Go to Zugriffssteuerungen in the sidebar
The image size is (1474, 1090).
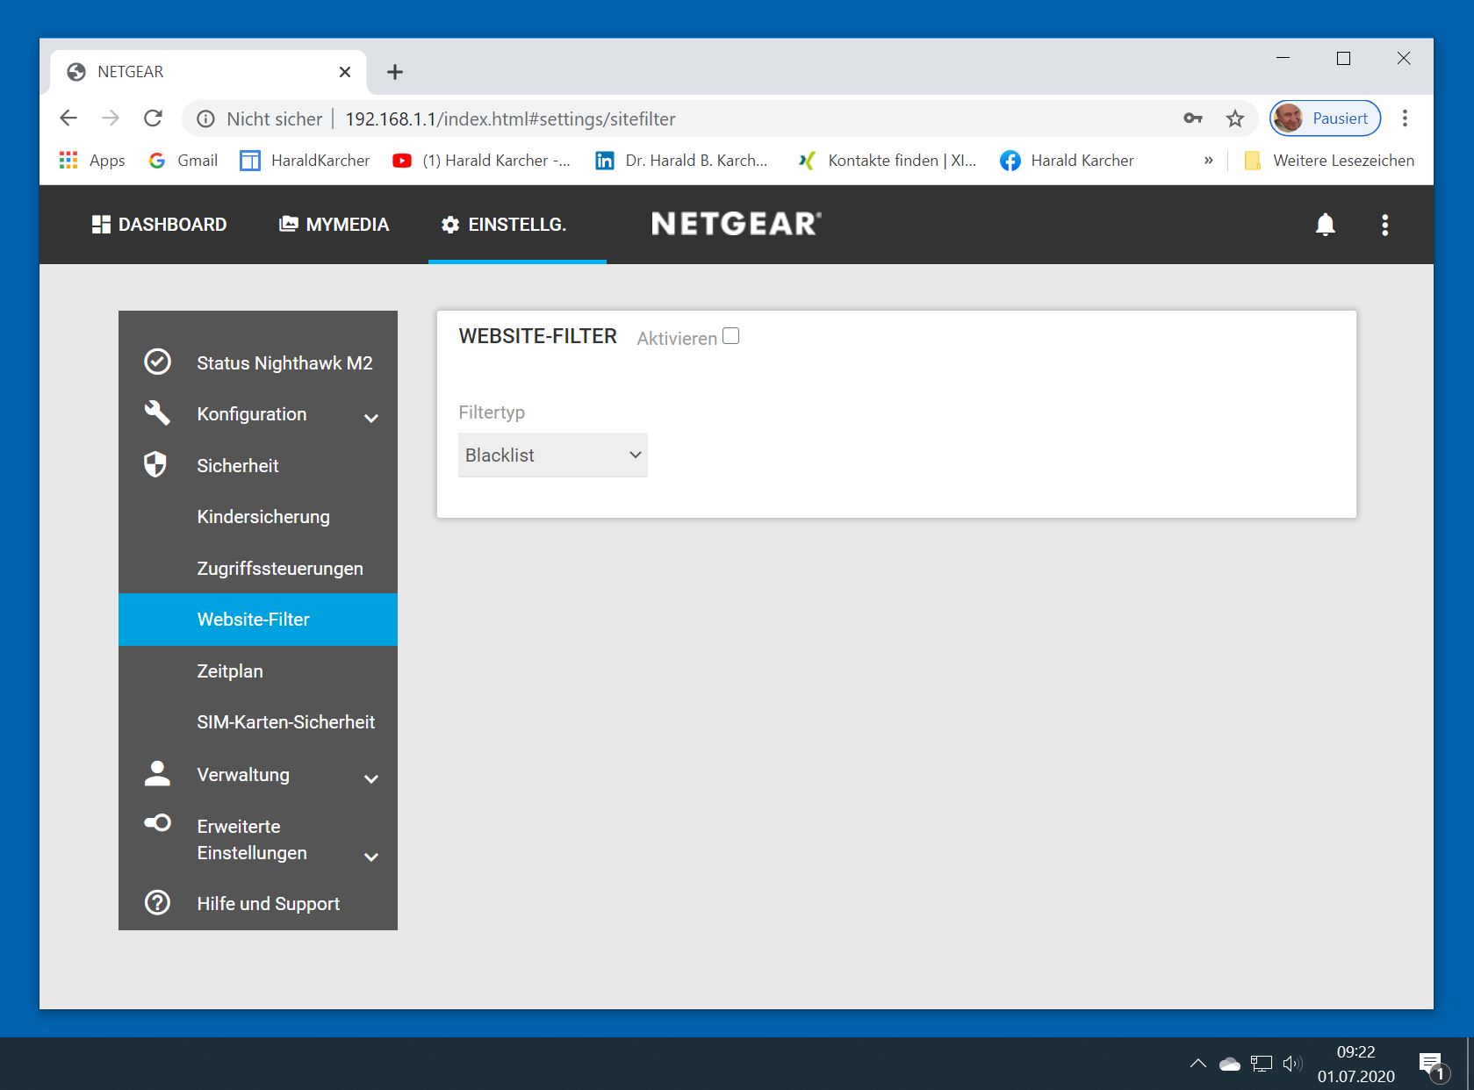(x=279, y=568)
